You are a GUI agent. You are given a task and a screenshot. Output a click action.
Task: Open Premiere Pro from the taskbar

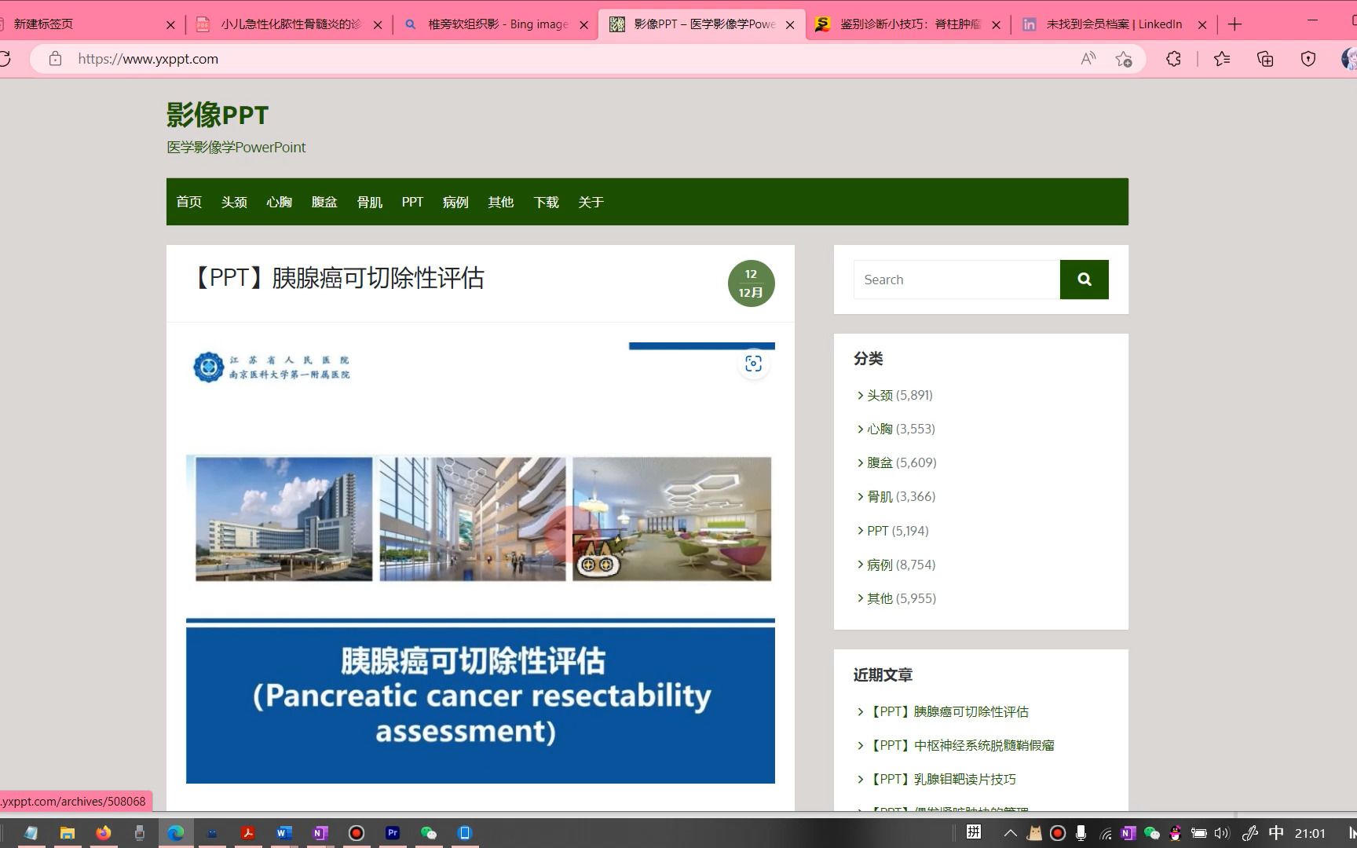pos(393,833)
